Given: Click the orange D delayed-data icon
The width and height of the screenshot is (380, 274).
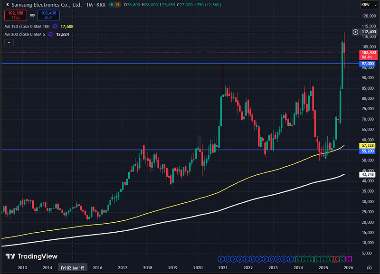Looking at the screenshot, I should click(117, 5).
